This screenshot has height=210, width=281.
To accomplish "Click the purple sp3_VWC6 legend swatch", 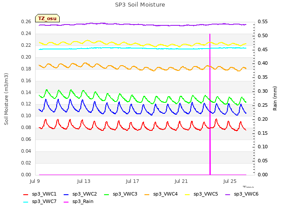I will [x=227, y=194].
